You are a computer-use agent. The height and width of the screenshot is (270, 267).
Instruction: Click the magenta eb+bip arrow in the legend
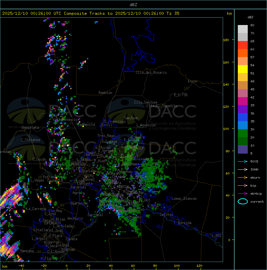click(243, 194)
